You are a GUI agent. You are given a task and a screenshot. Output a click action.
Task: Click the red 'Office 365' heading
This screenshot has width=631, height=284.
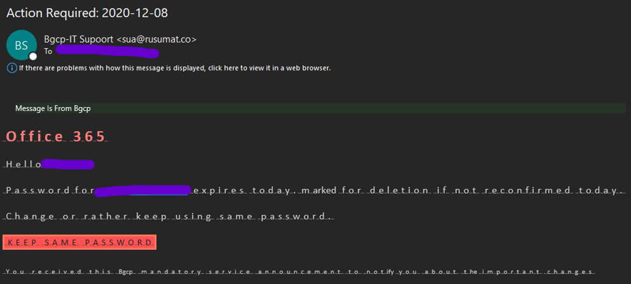pyautogui.click(x=56, y=136)
